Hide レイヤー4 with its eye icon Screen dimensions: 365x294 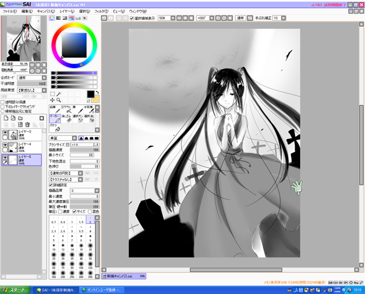(5, 145)
